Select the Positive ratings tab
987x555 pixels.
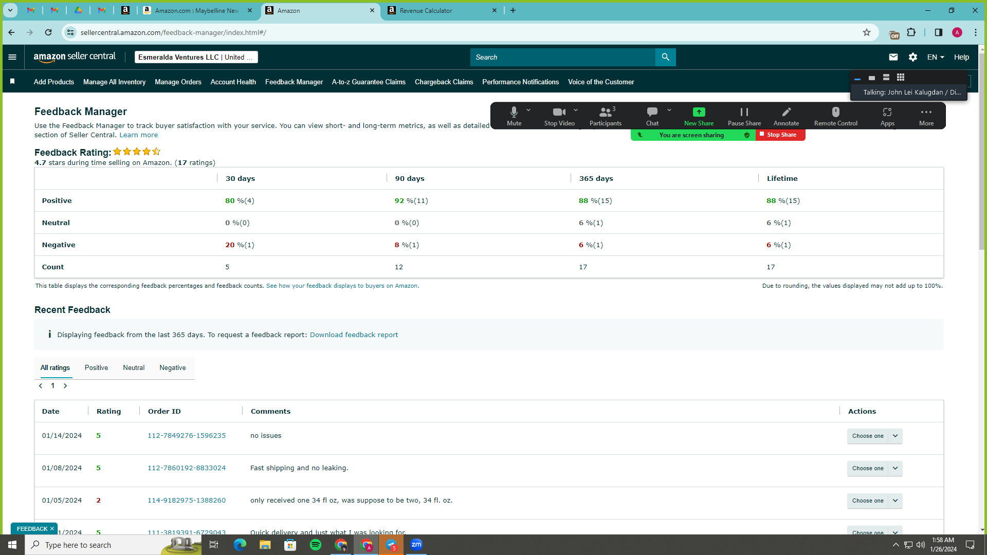[x=96, y=367]
